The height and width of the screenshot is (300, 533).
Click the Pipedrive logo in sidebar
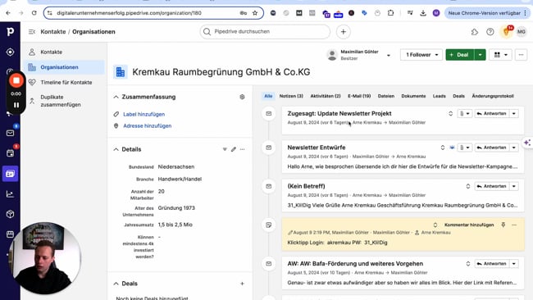10,32
